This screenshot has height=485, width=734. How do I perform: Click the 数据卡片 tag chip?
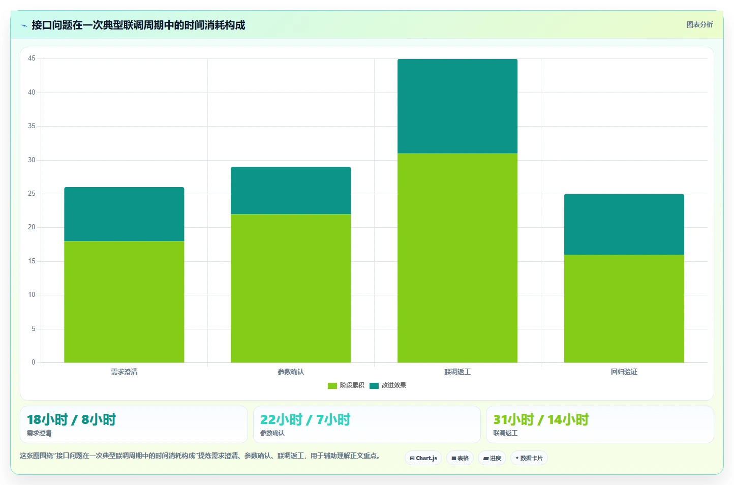click(529, 458)
